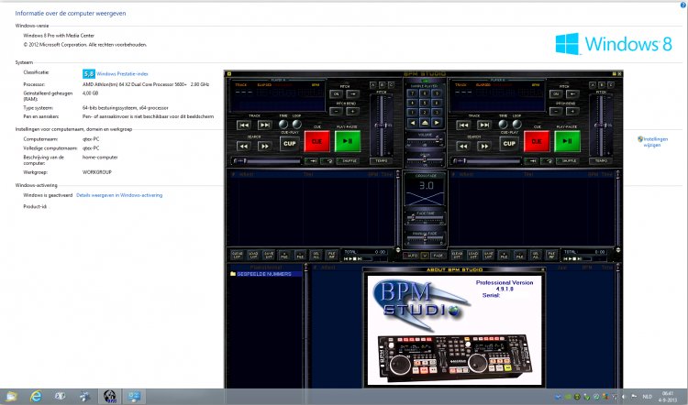Trigger sample pad 3 in Sample Player

click(436, 112)
